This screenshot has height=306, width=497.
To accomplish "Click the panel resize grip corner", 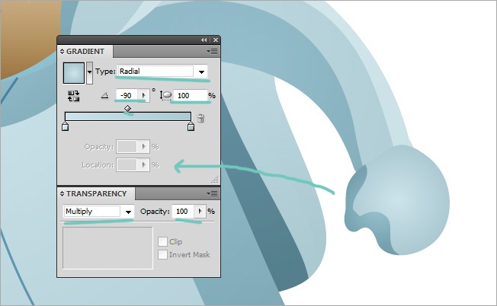I will pyautogui.click(x=215, y=180).
